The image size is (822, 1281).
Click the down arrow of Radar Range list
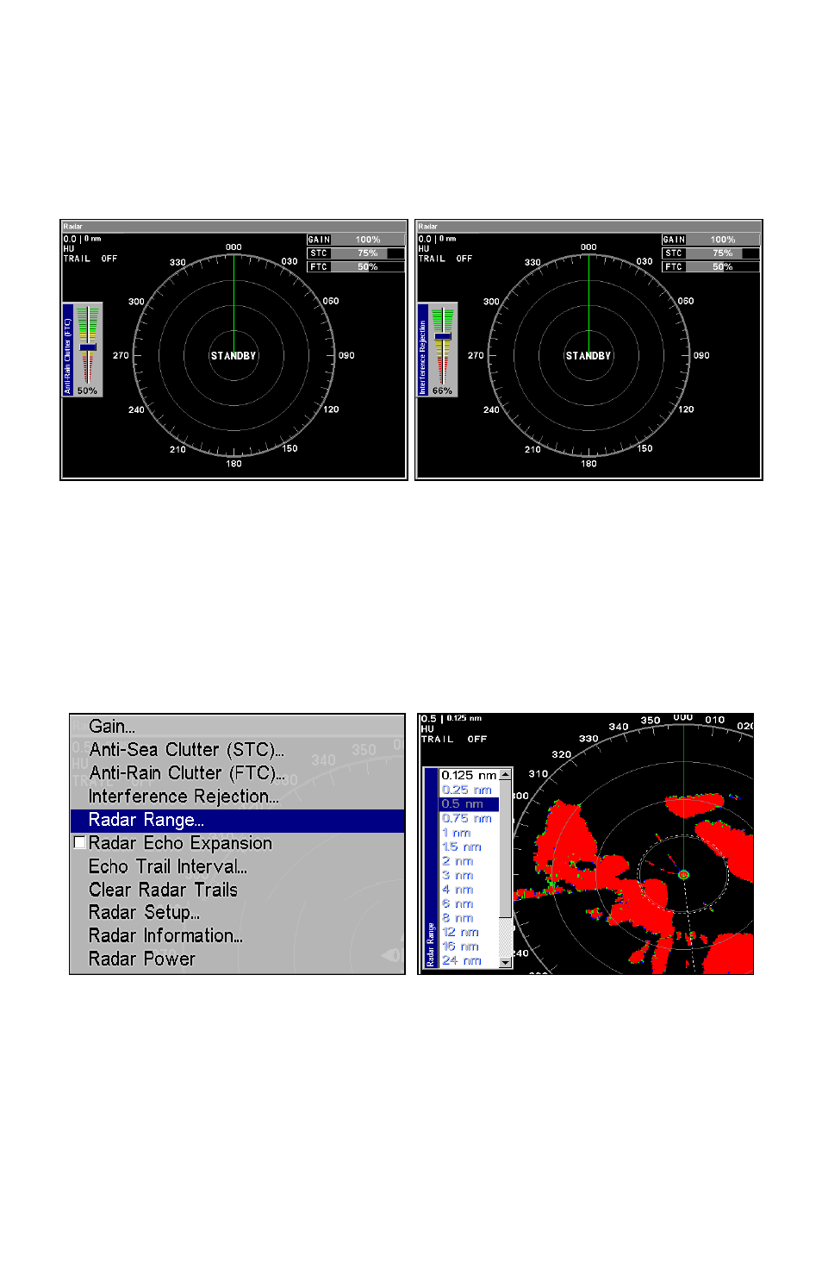(506, 963)
